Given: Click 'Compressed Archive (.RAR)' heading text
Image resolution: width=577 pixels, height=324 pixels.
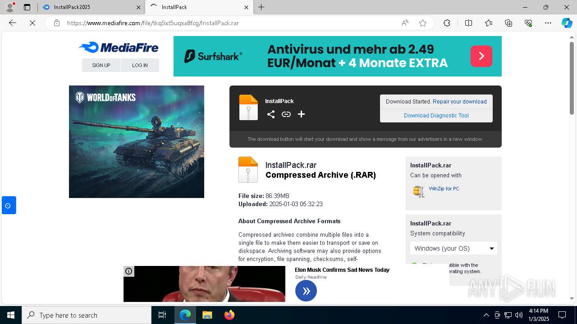Looking at the screenshot, I should (x=321, y=175).
